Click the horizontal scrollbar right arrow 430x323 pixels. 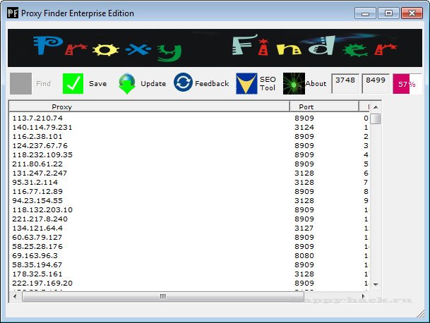point(364,296)
